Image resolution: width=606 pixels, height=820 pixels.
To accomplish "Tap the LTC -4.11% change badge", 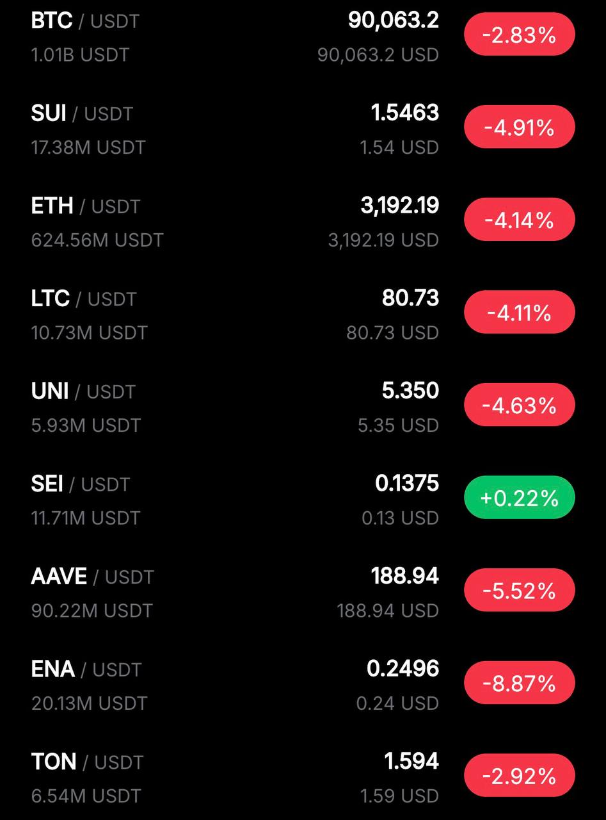I will [x=519, y=313].
